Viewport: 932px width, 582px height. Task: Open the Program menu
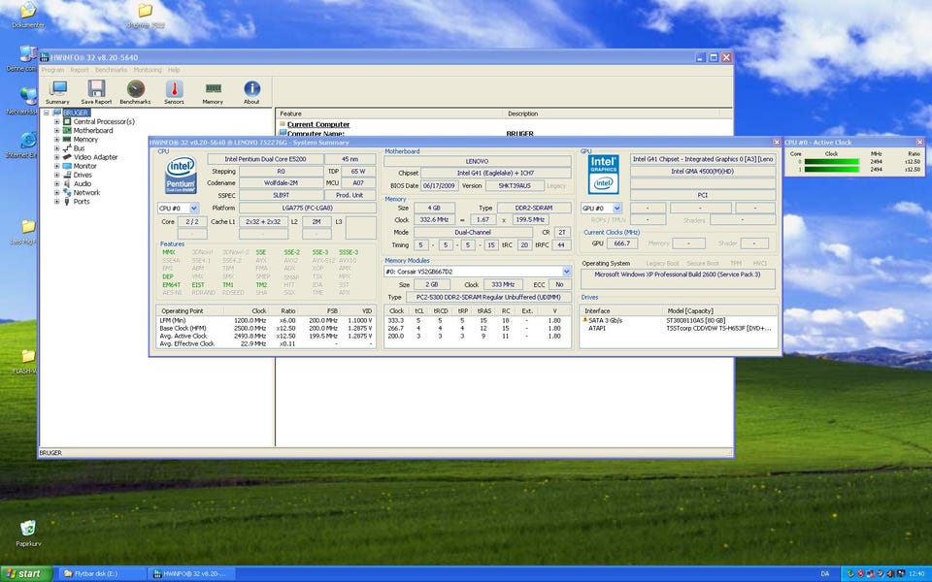52,70
